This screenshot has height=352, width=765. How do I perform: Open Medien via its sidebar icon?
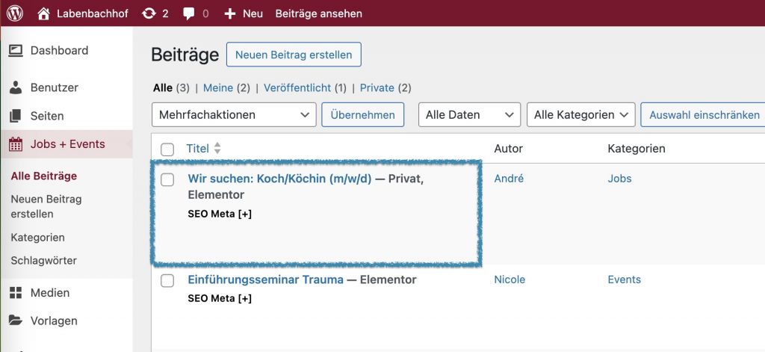[16, 293]
